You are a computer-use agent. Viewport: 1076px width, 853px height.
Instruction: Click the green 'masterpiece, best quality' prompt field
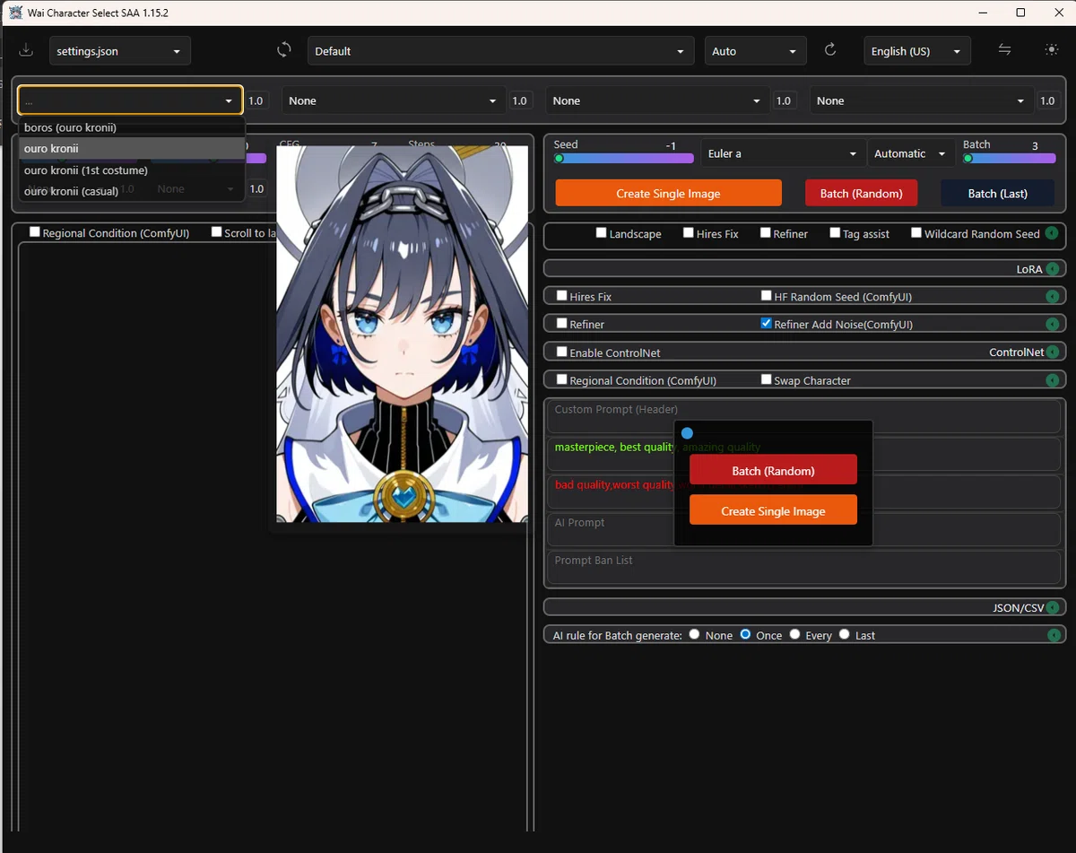804,454
